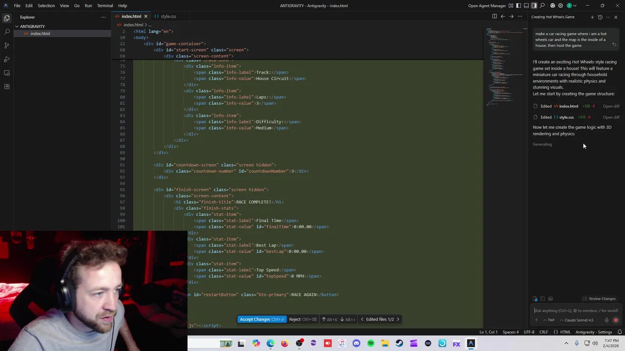Open editor more actions menu
Screen dimensions: 625x351
pos(520,16)
